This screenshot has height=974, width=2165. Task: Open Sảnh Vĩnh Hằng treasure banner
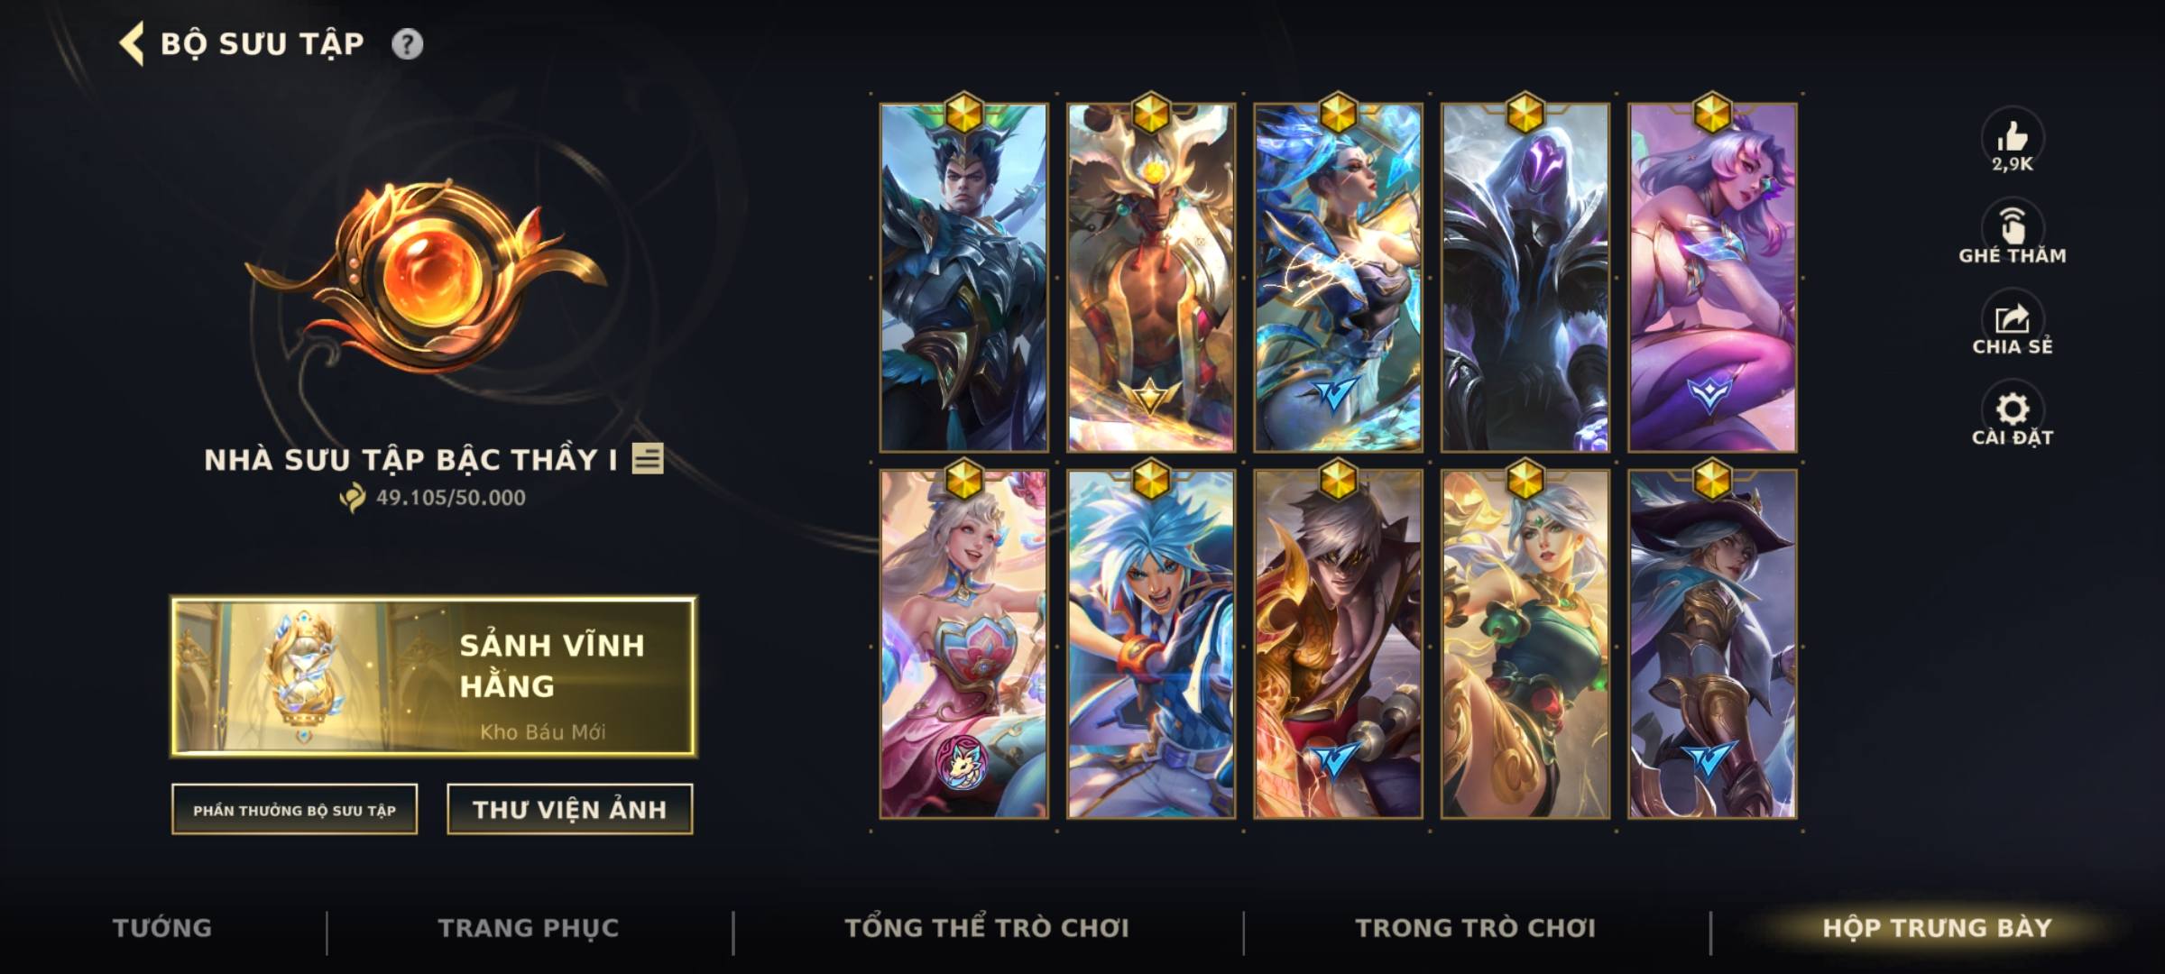coord(434,676)
